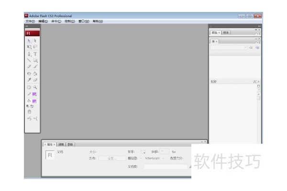This screenshot has width=287, height=191.
Task: Toggle the Snap to Objects magnet
Action: pyautogui.click(x=29, y=112)
